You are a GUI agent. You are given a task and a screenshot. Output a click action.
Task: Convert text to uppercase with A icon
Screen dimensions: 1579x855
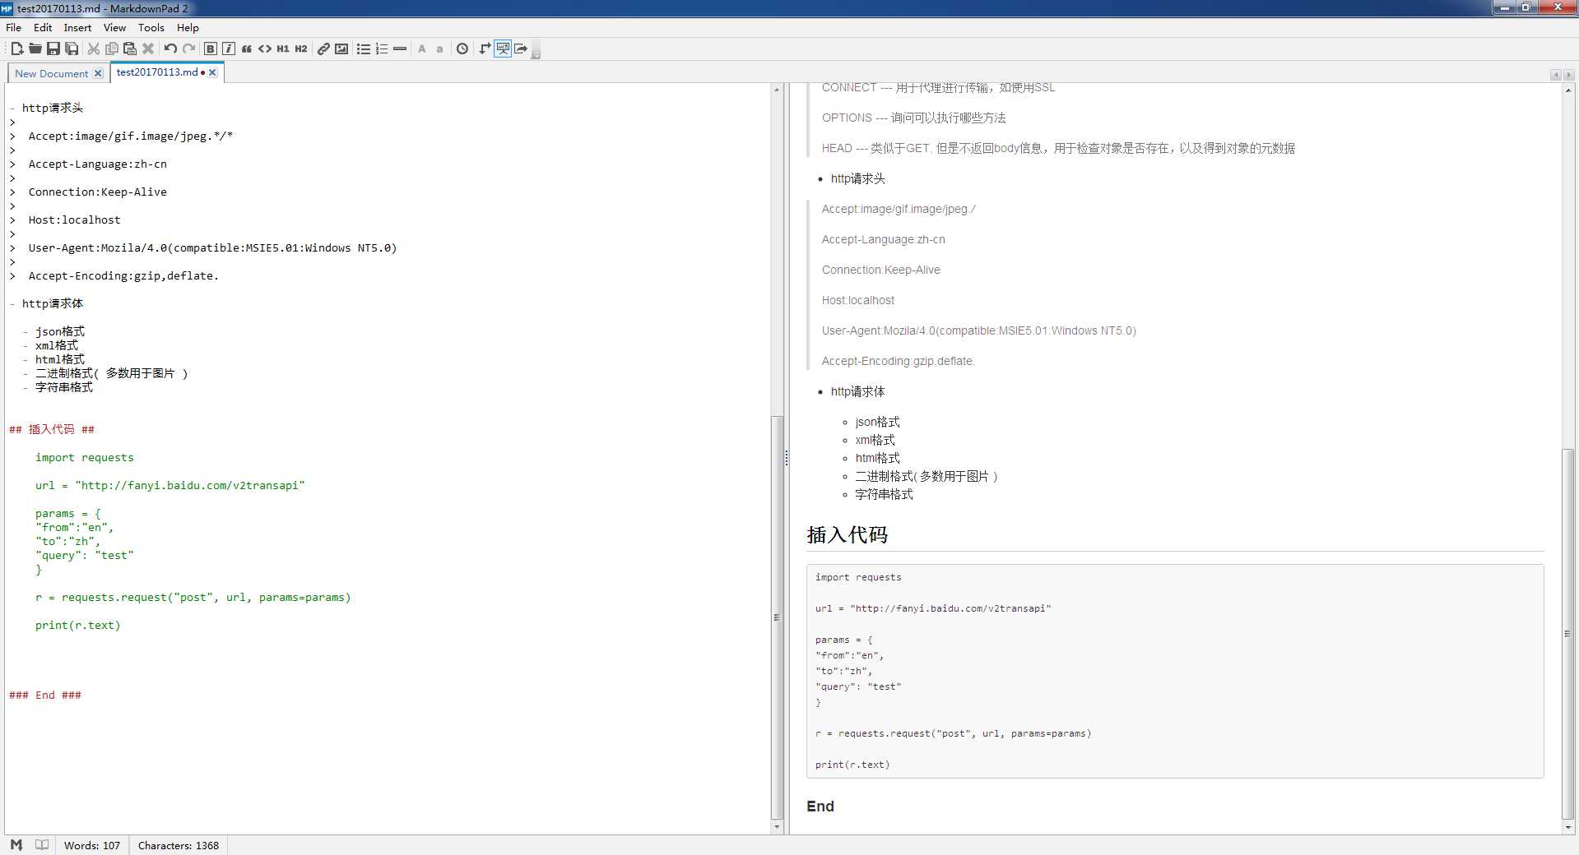click(x=422, y=49)
